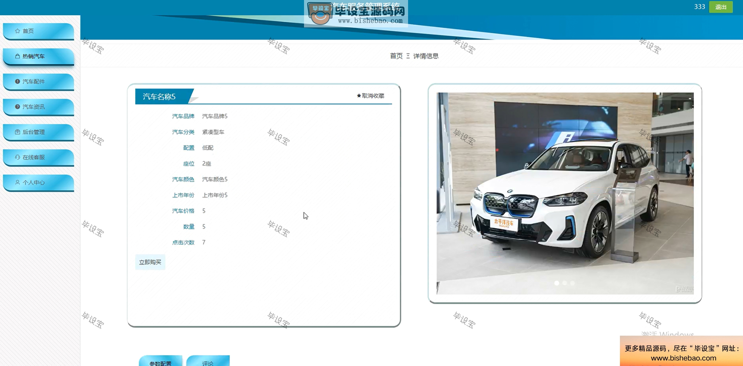This screenshot has width=743, height=366.
Task: Click the star icon beside 首页
Action: coord(18,31)
